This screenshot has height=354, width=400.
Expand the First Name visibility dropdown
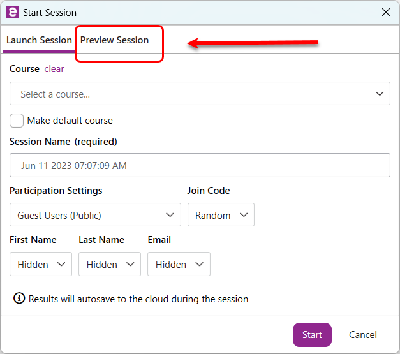click(x=41, y=264)
